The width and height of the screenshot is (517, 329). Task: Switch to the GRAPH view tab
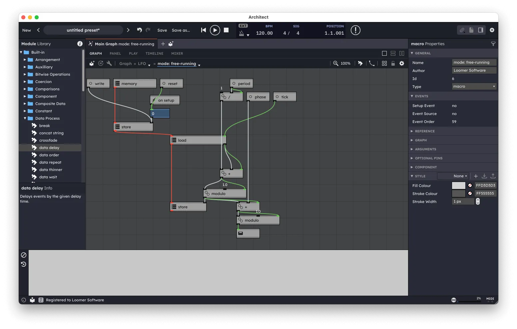[x=96, y=53]
